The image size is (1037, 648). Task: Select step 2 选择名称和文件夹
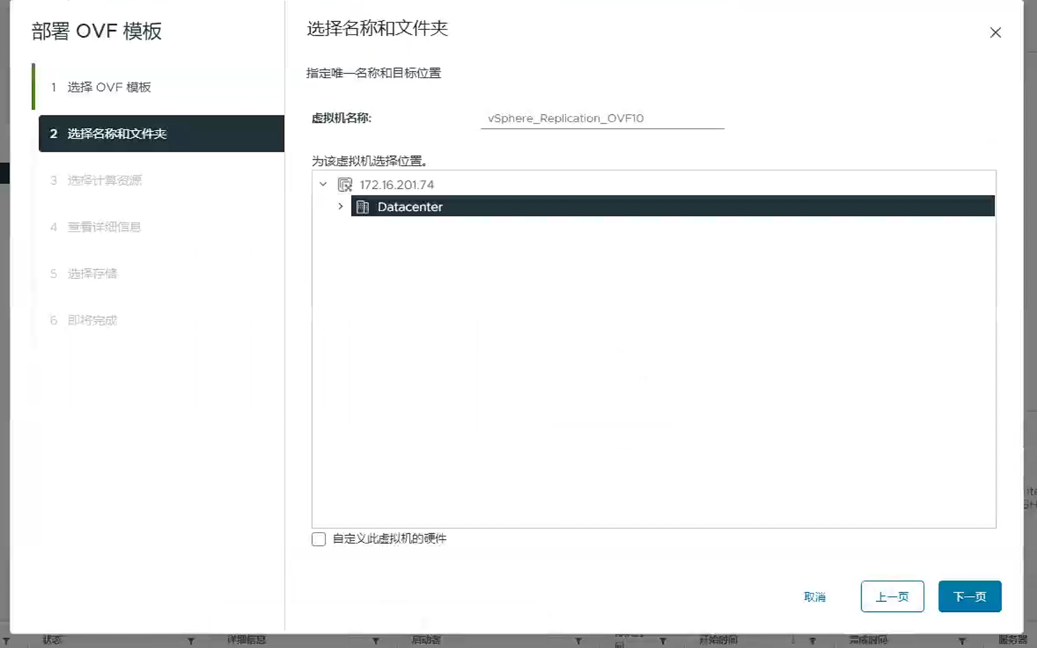[117, 134]
